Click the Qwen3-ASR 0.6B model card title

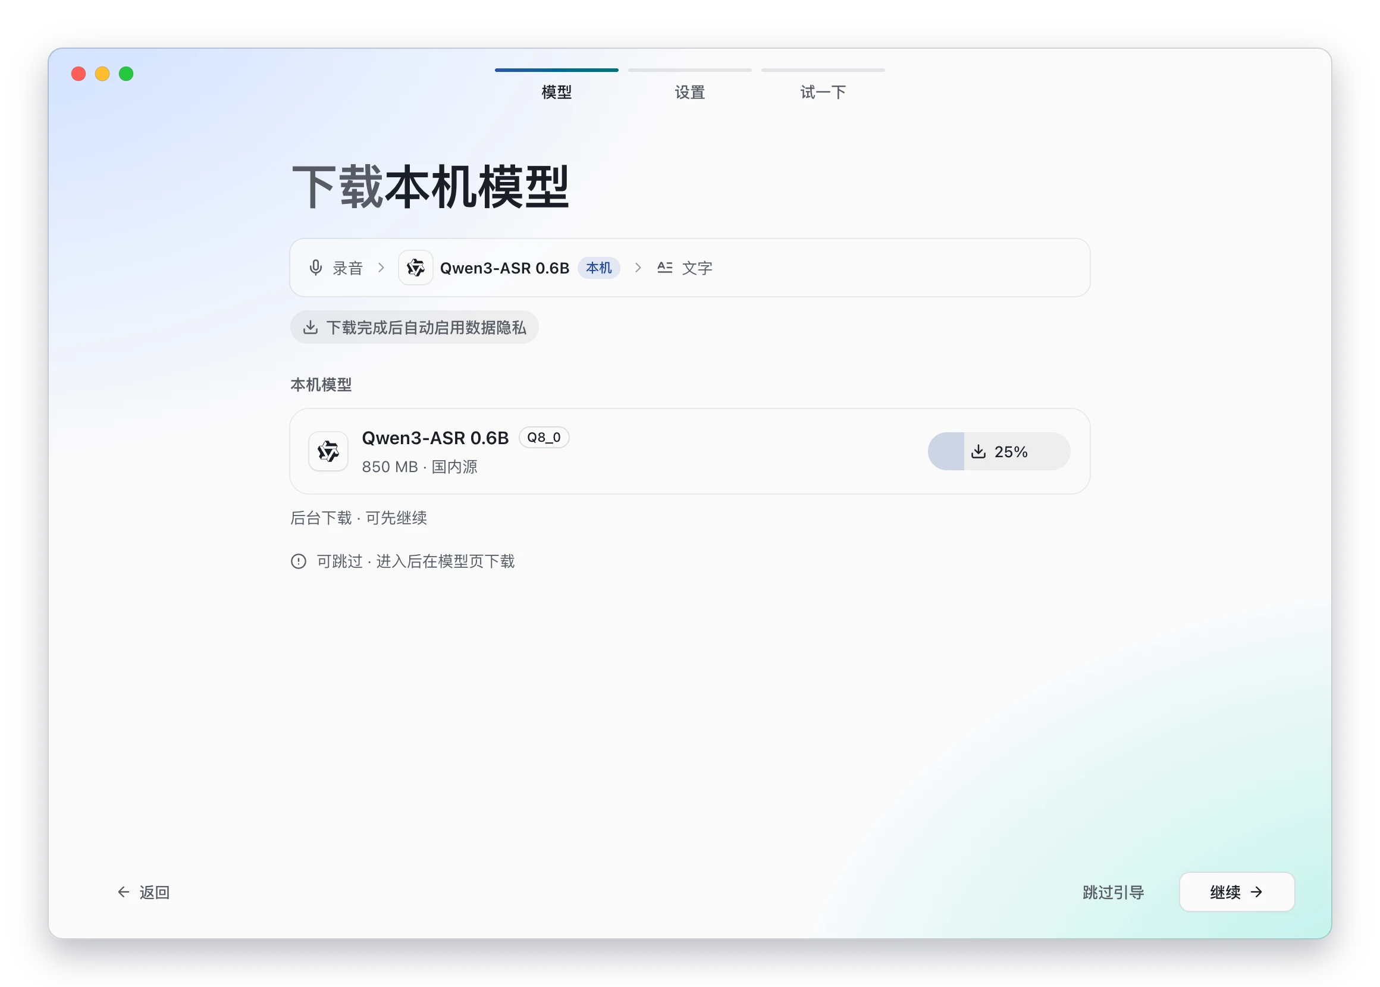[x=435, y=438]
